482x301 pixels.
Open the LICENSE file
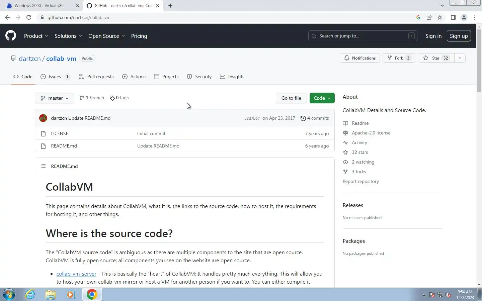point(60,133)
